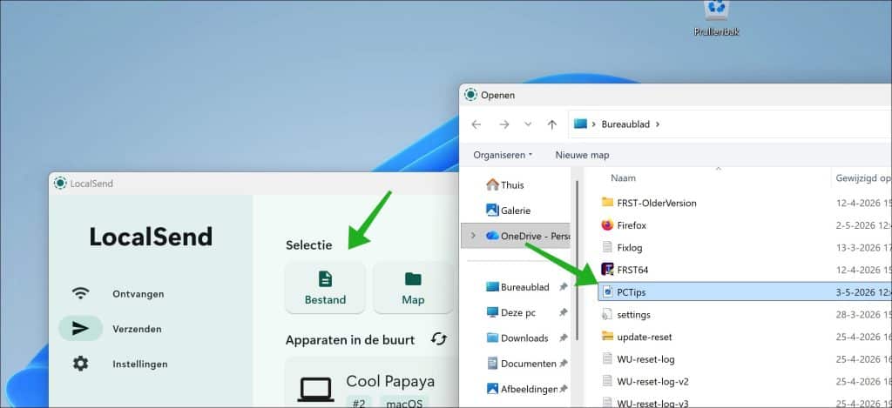The image size is (892, 408).
Task: Open Afbeeldingen in navigation pane
Action: tap(522, 389)
